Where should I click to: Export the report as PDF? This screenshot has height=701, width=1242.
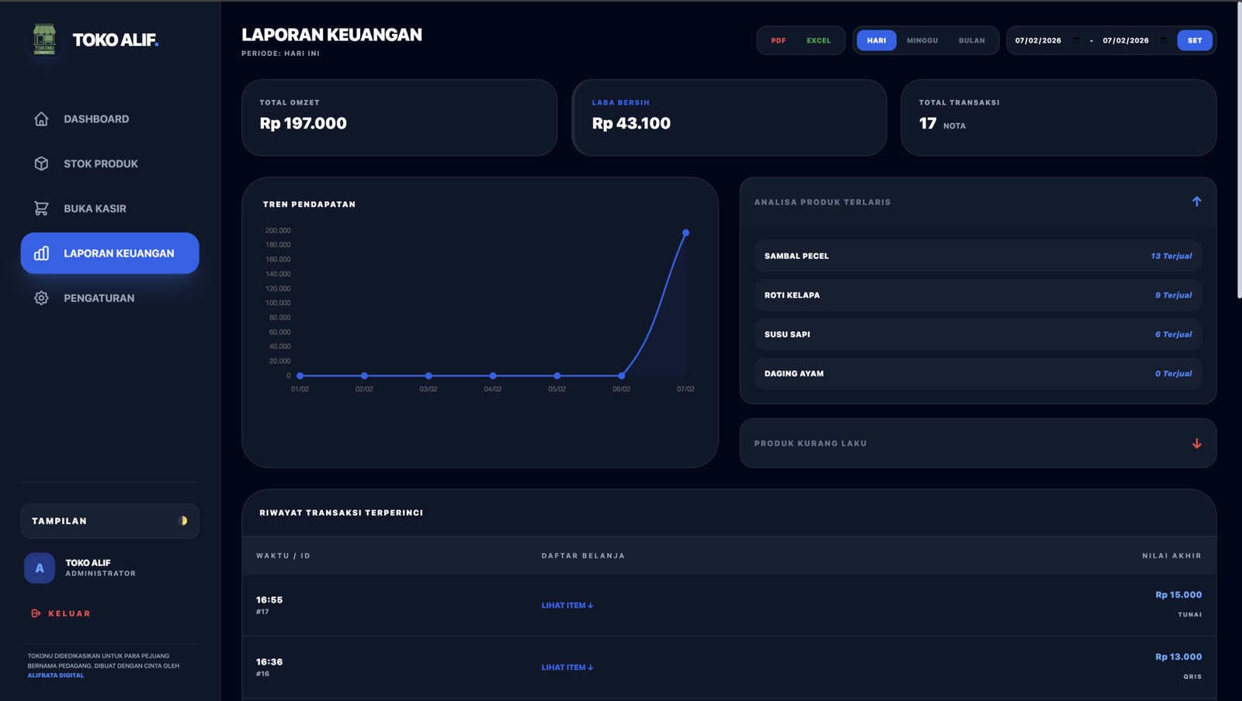tap(778, 40)
